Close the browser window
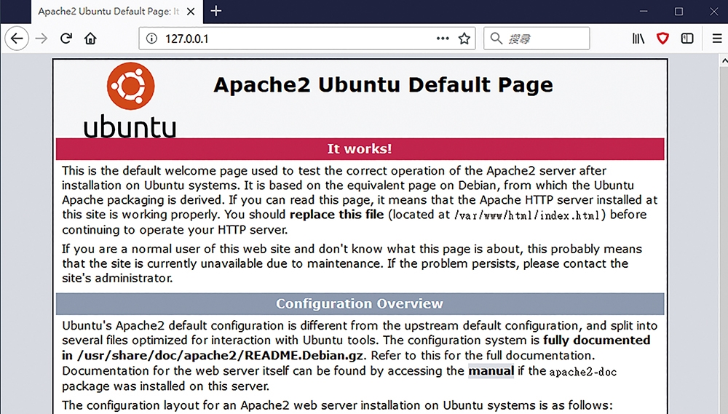 click(x=714, y=11)
